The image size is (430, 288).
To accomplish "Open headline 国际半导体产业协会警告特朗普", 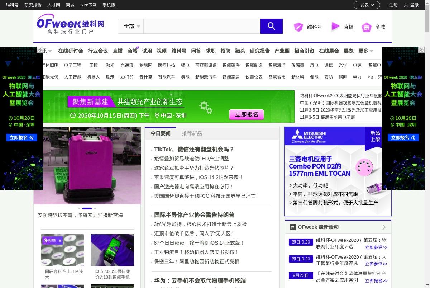I will tap(194, 215).
